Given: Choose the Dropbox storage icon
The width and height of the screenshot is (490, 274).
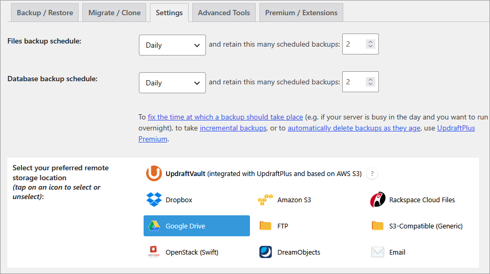Looking at the screenshot, I should tap(154, 200).
